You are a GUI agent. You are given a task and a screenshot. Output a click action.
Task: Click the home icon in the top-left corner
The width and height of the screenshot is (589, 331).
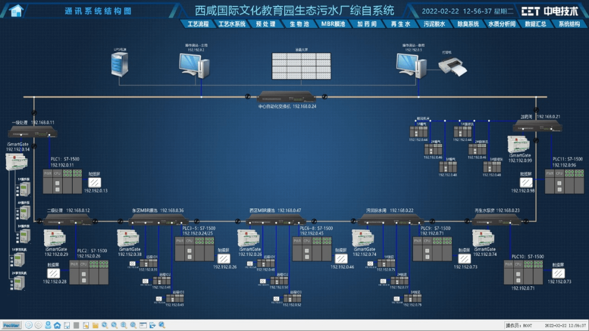(17, 10)
